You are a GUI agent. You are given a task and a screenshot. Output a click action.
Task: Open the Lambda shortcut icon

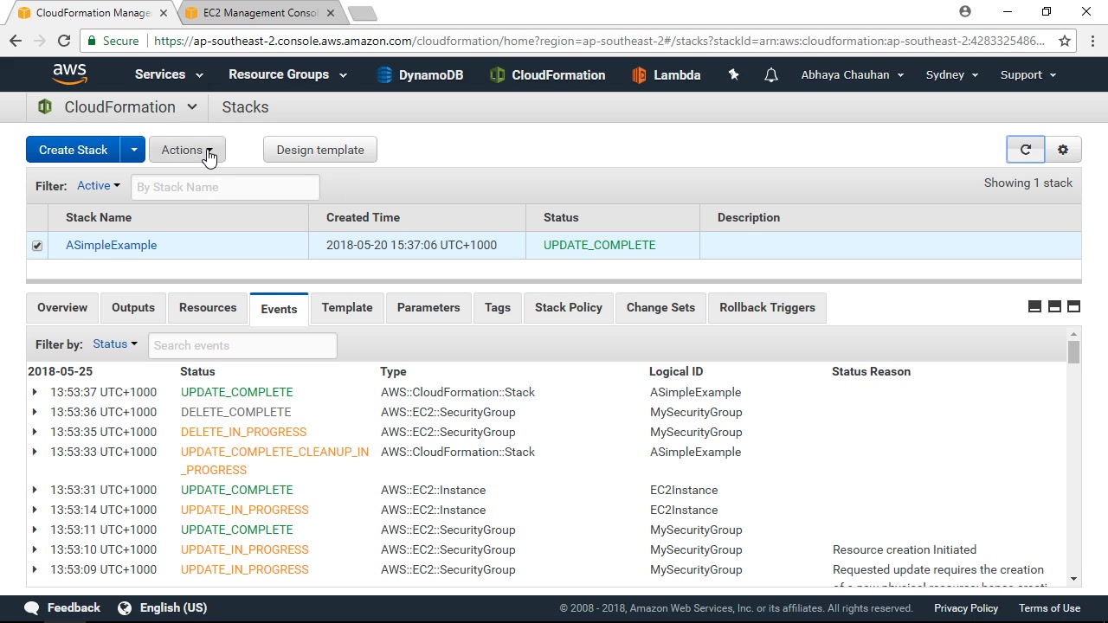(639, 75)
